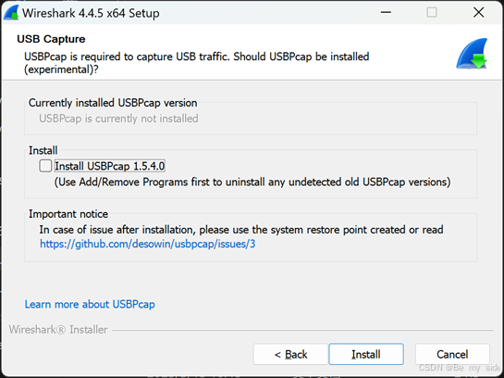Click the Install button to begin installation
The image size is (504, 378).
[x=366, y=354]
